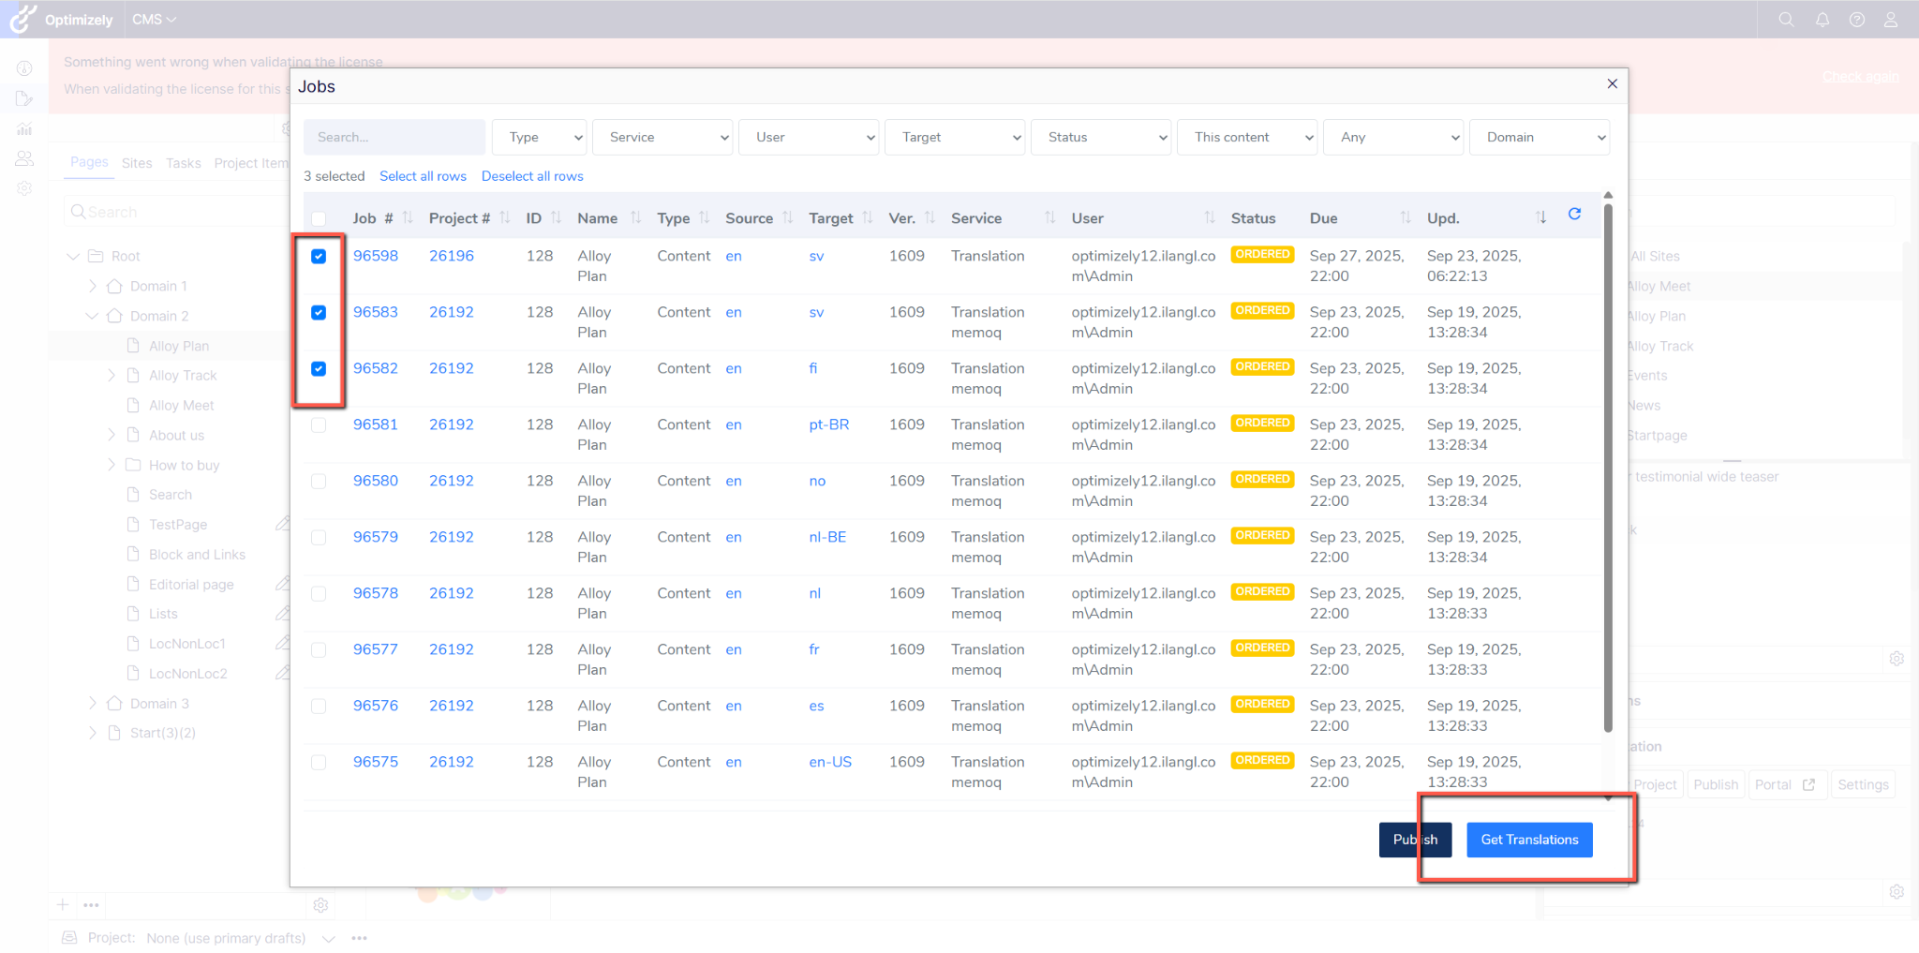This screenshot has width=1919, height=953.
Task: Open the edit content icon in left sidebar
Action: (x=24, y=98)
